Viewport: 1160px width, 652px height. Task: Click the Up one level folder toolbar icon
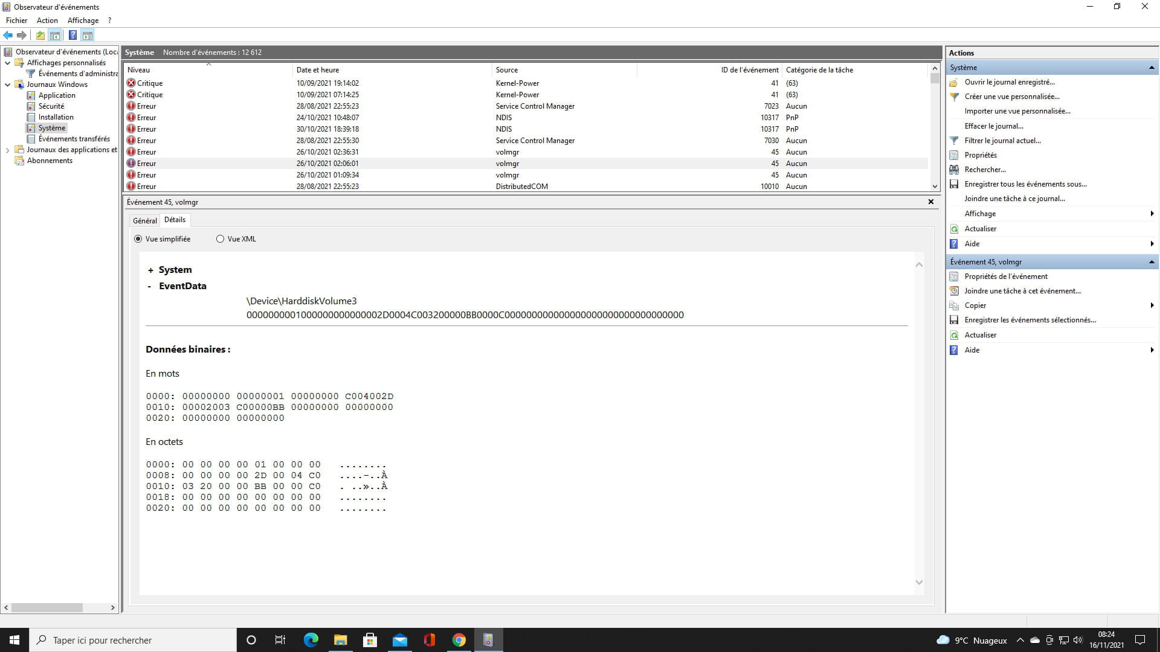[40, 35]
